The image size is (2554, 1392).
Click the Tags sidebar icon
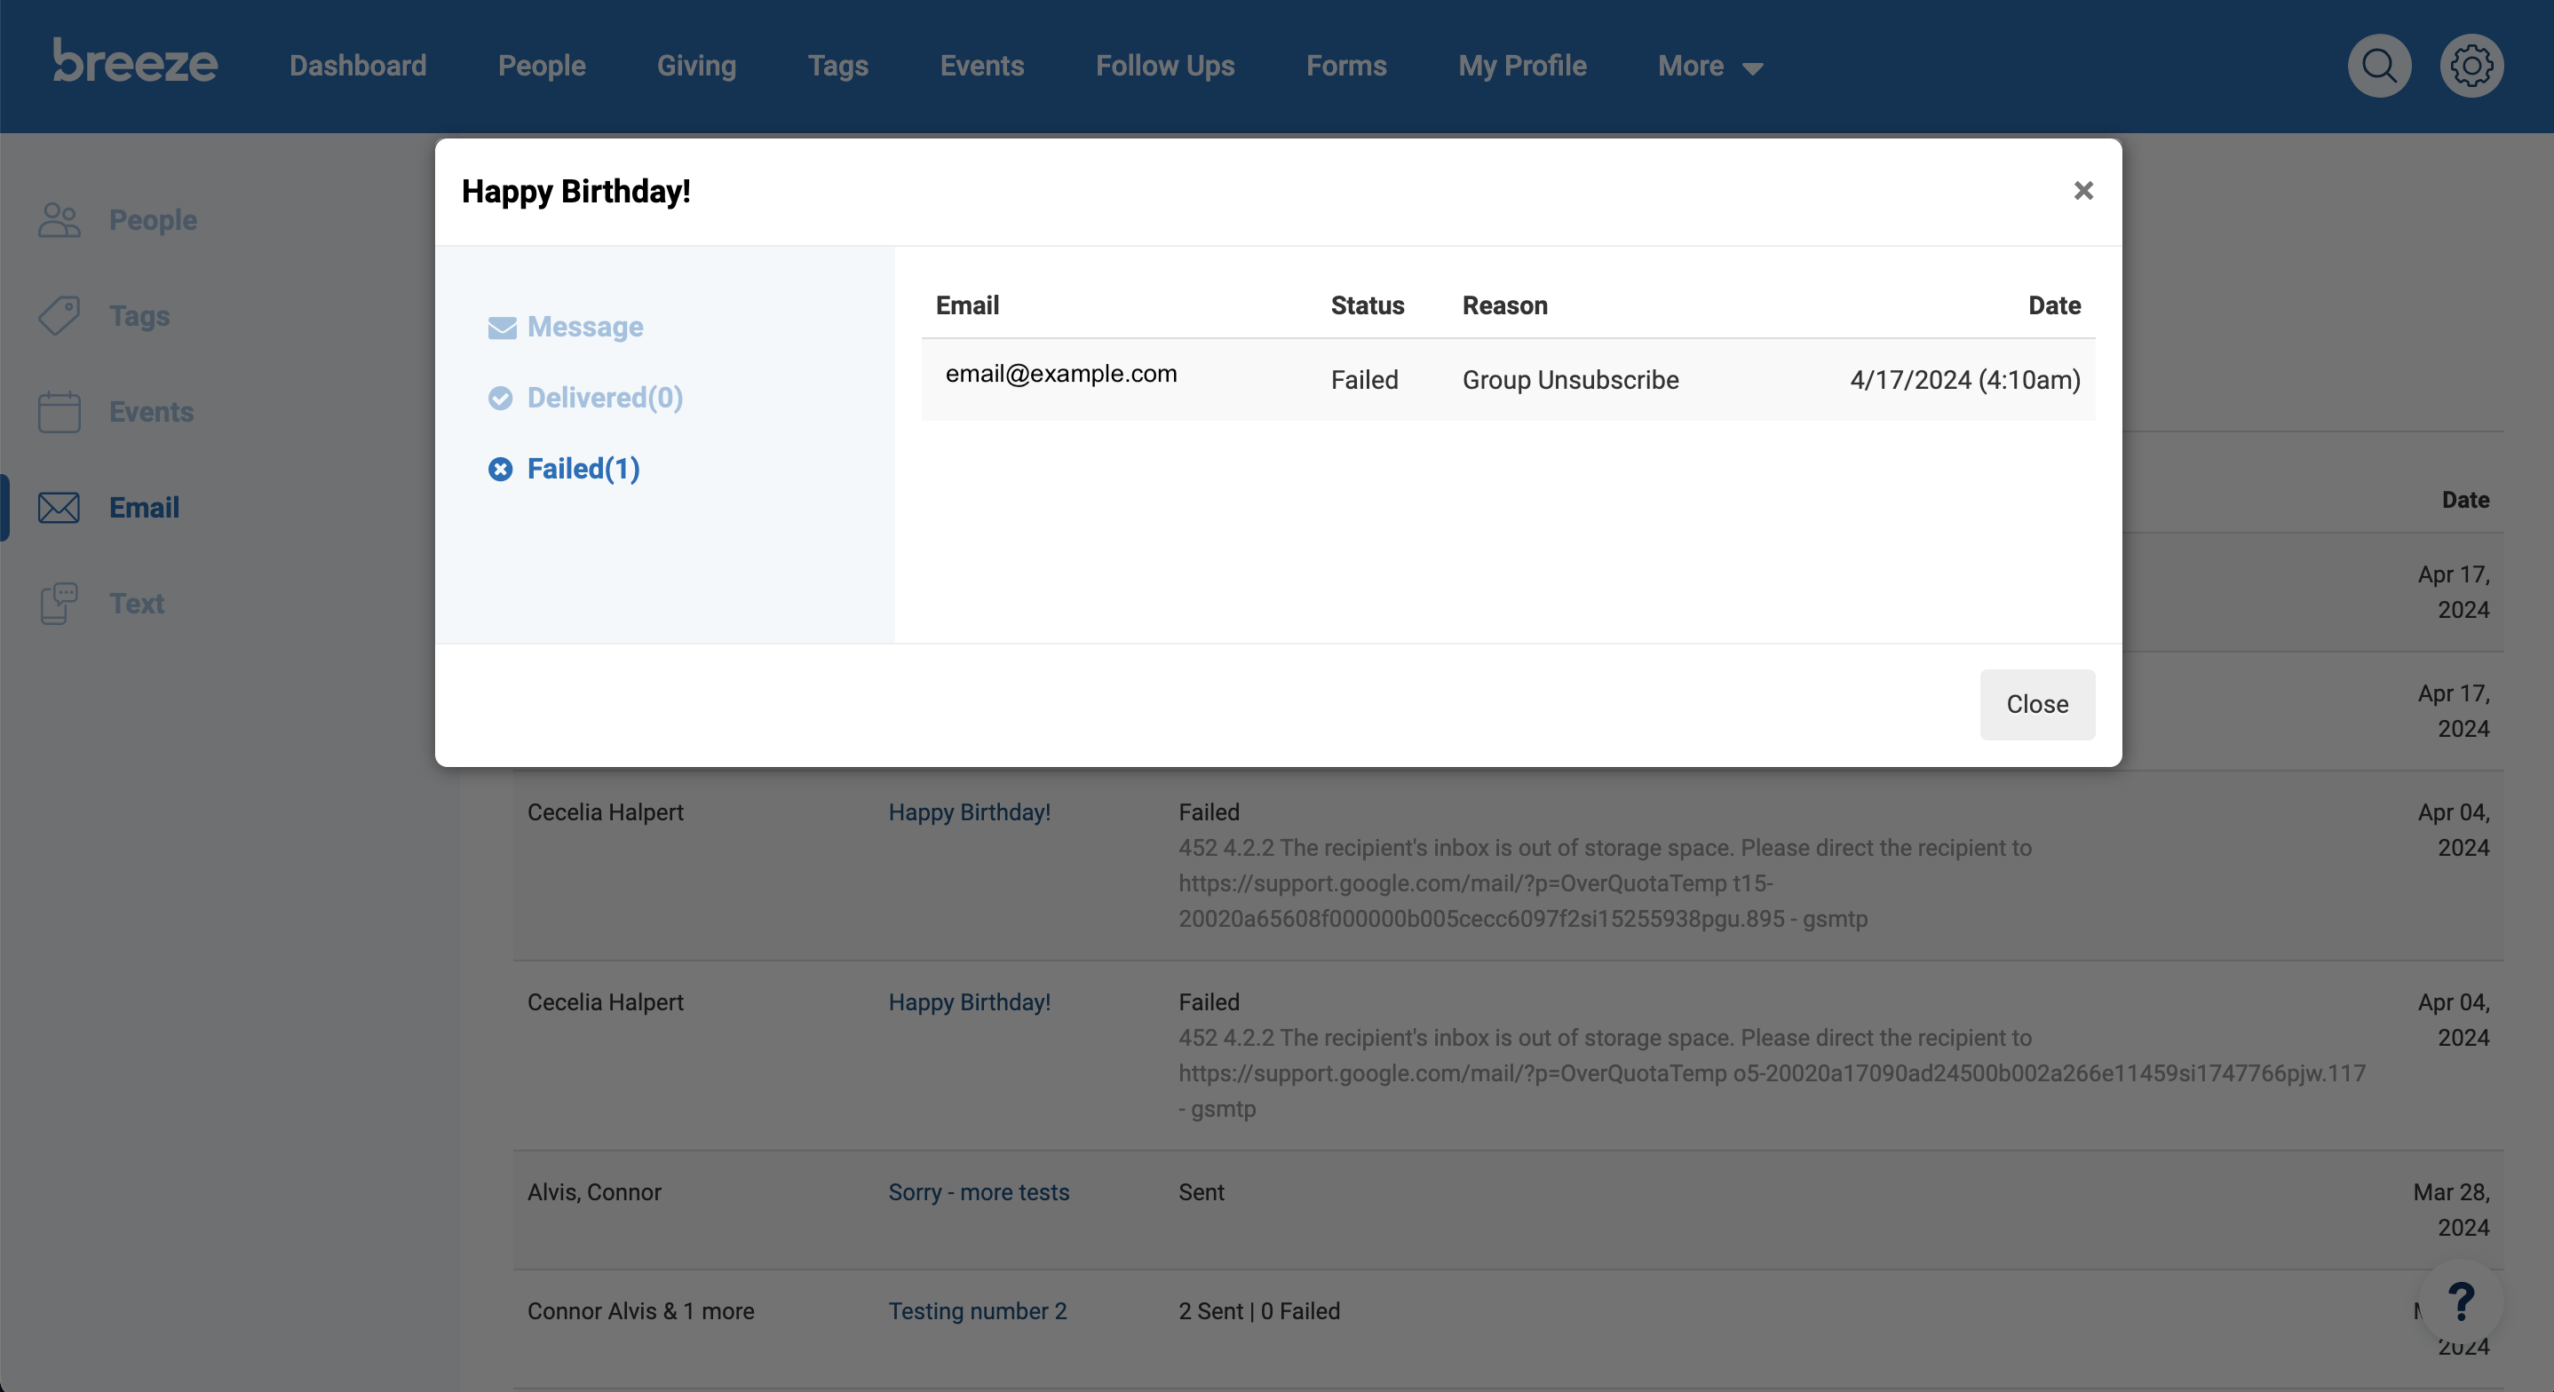click(x=59, y=315)
